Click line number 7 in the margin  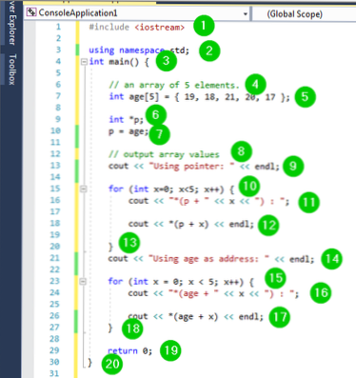click(58, 96)
